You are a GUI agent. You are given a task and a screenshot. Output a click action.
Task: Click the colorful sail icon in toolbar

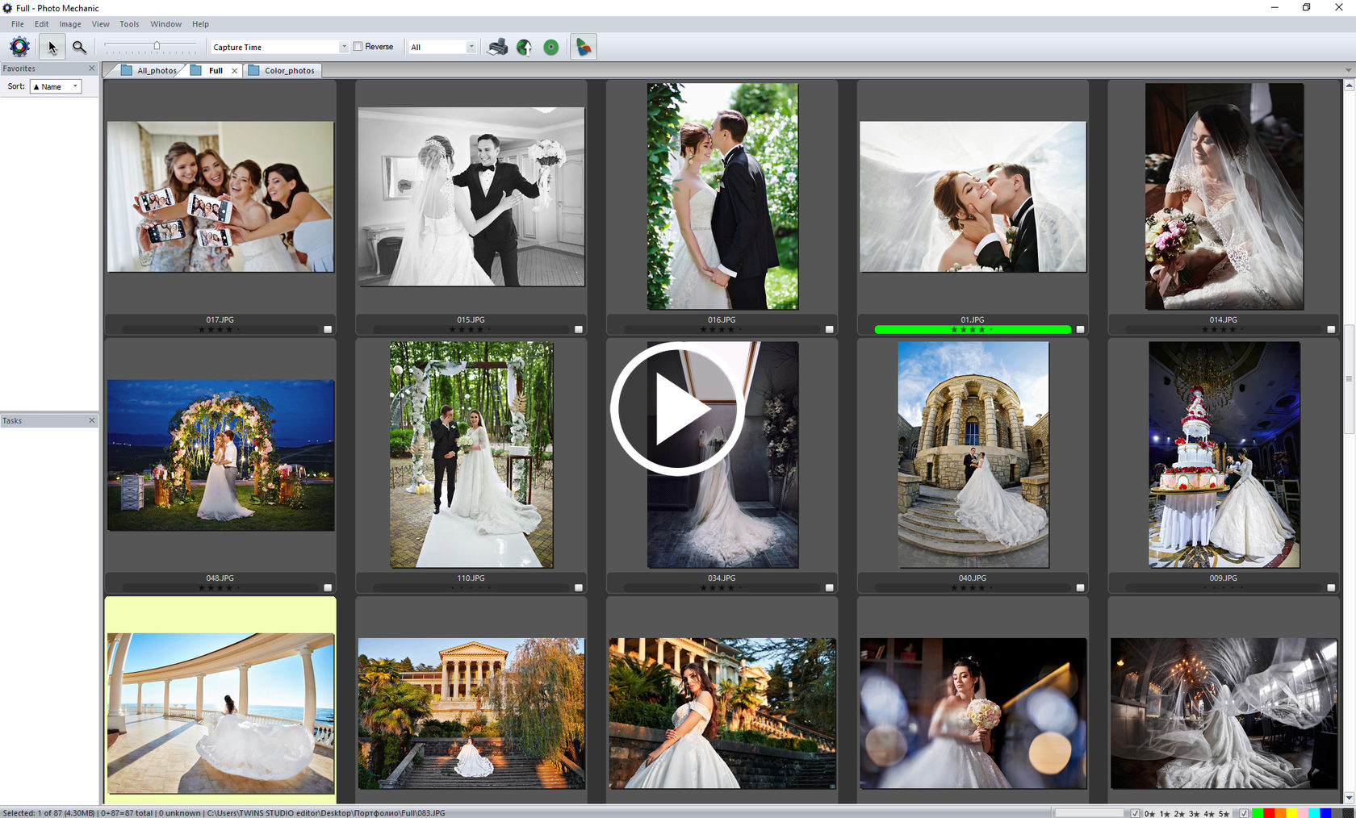583,47
